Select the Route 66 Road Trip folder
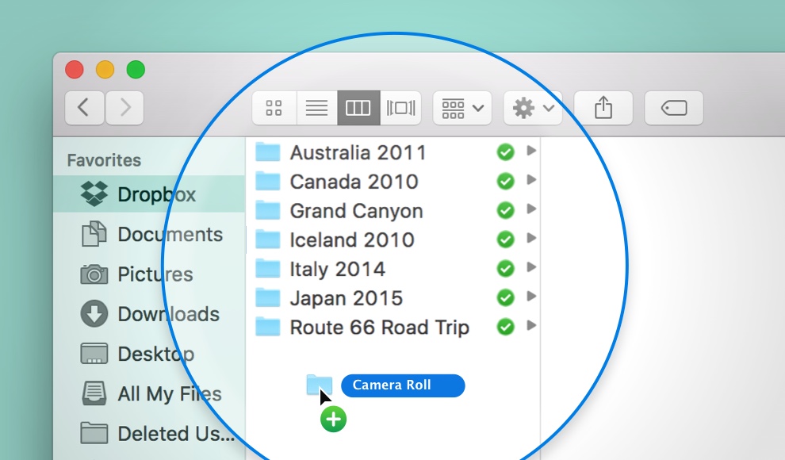 379,328
